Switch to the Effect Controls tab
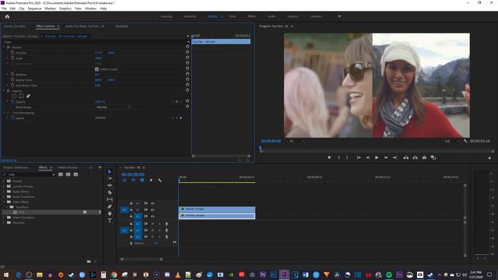Screen dimensions: 498x280 45,26
